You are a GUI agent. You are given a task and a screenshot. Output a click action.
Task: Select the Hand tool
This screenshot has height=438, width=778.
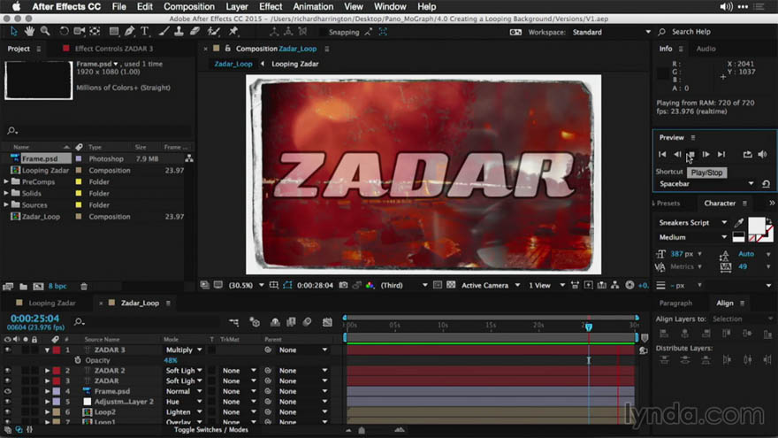point(29,31)
